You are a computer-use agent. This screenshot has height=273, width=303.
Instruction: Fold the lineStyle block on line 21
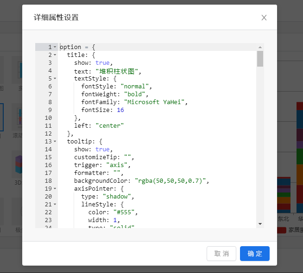tap(55, 205)
